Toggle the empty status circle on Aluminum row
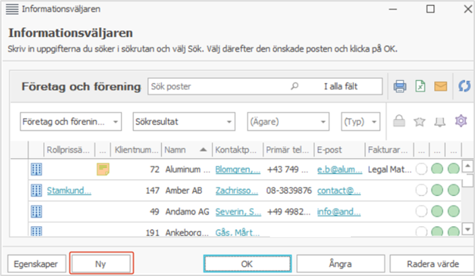 [422, 170]
